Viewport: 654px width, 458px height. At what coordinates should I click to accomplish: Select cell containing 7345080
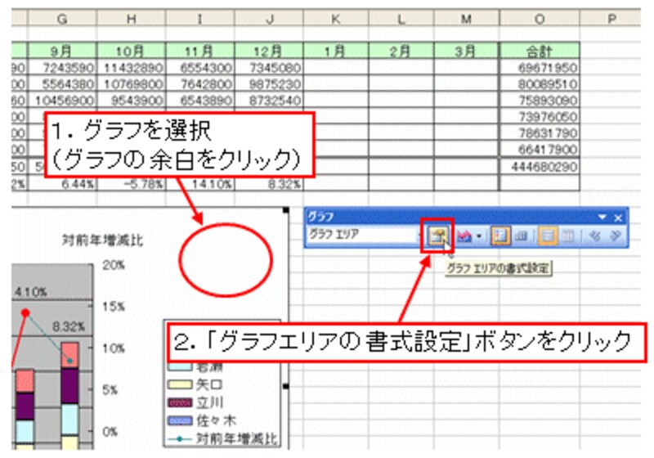pyautogui.click(x=269, y=68)
